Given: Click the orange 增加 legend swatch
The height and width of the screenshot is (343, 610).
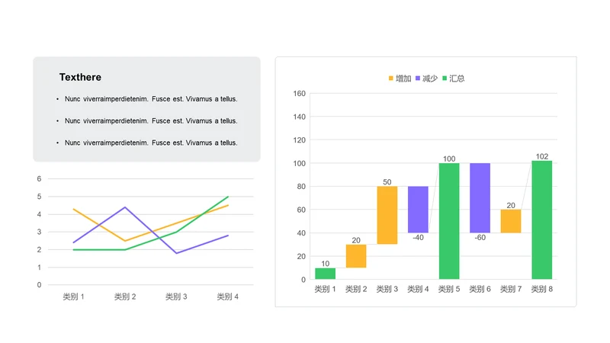Looking at the screenshot, I should [x=391, y=79].
